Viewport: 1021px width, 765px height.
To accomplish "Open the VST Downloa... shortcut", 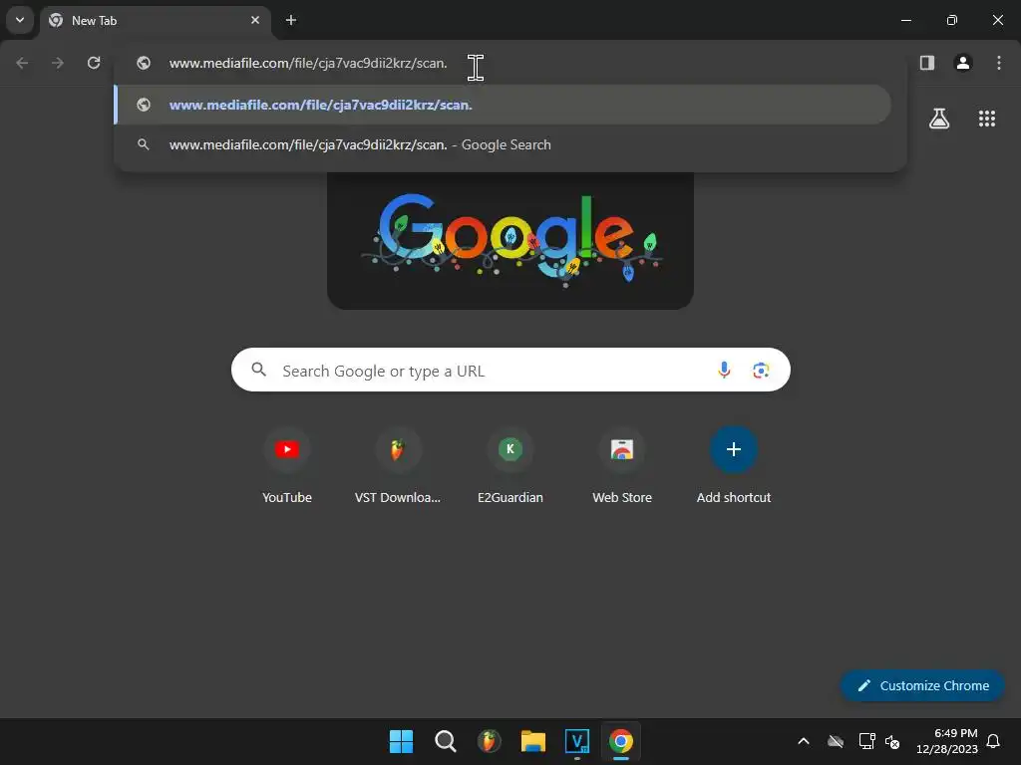I will [397, 466].
